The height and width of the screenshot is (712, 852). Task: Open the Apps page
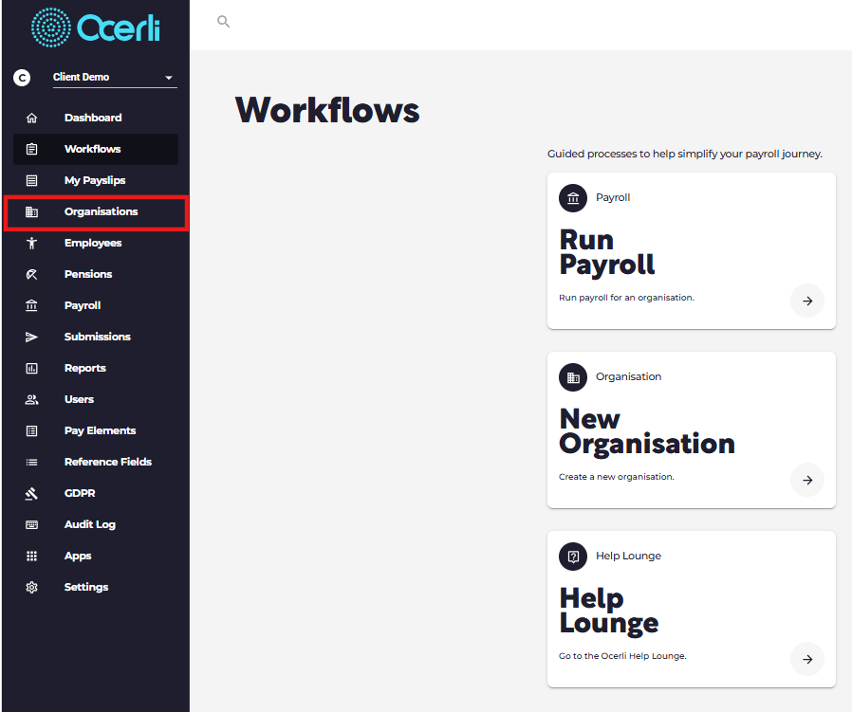pos(96,556)
